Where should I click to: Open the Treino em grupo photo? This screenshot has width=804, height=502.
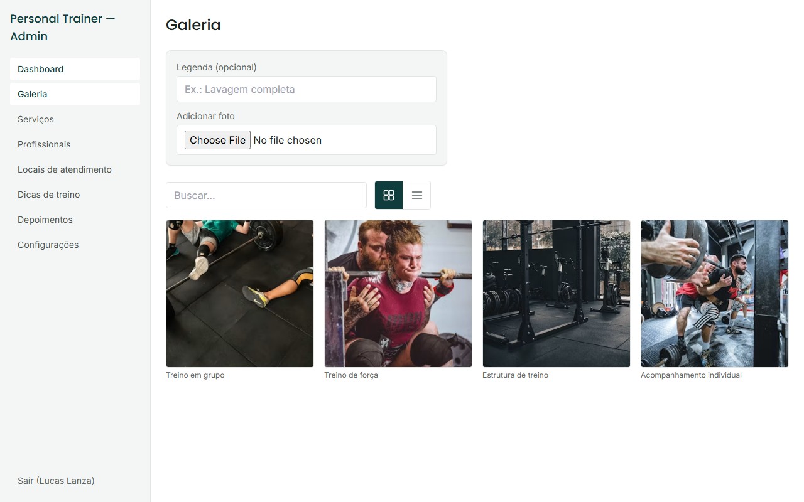[240, 294]
